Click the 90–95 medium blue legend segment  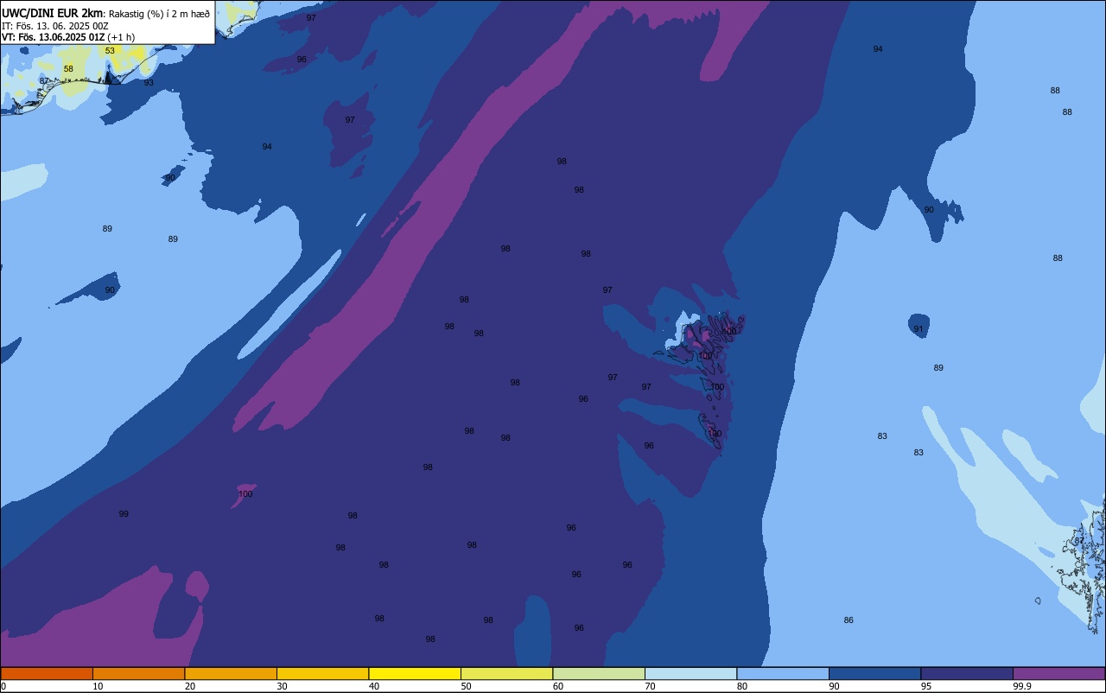click(874, 673)
